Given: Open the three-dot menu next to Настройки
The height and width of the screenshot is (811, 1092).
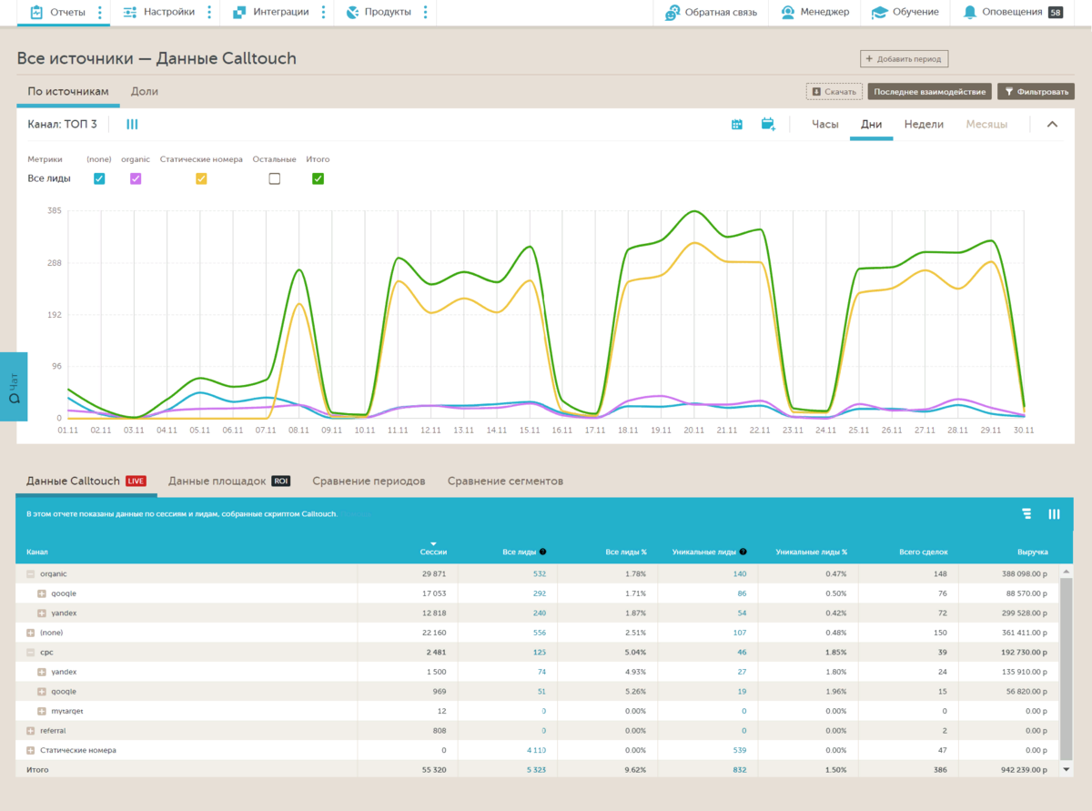Looking at the screenshot, I should [x=209, y=12].
